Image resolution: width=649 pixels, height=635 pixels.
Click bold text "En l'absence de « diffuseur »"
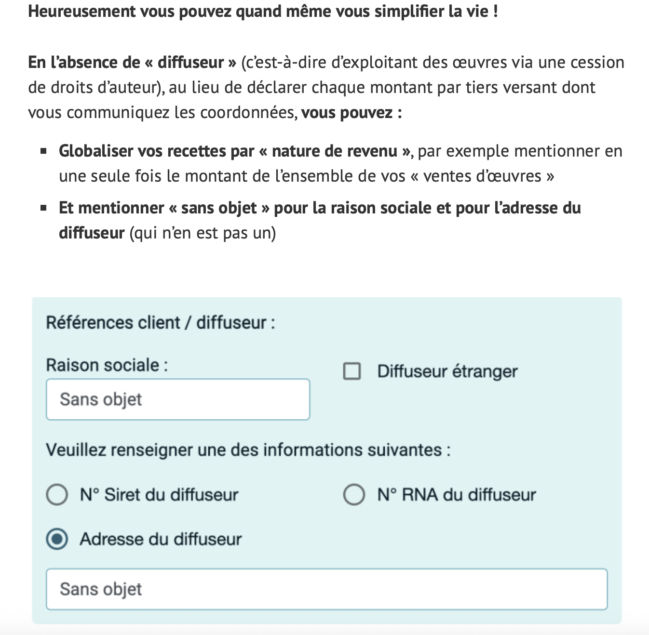[132, 63]
